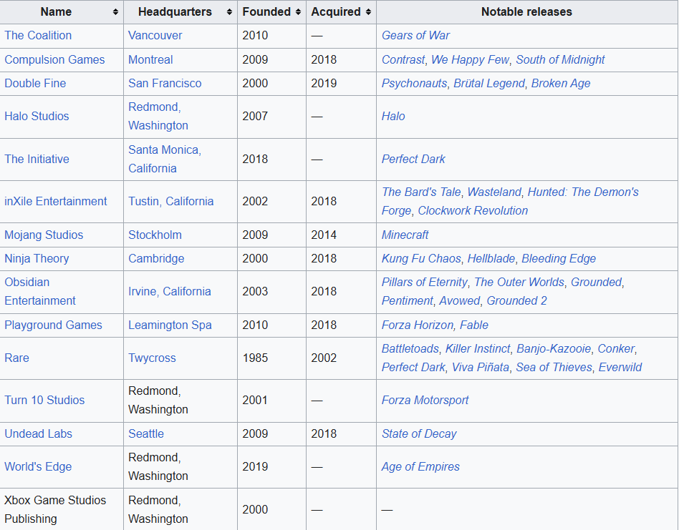The height and width of the screenshot is (530, 679).
Task: Open the Wasteland link
Action: click(x=494, y=192)
